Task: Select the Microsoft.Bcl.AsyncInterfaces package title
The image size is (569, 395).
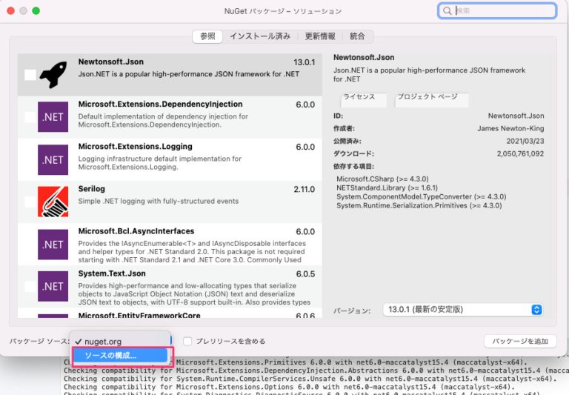Action: pos(136,231)
